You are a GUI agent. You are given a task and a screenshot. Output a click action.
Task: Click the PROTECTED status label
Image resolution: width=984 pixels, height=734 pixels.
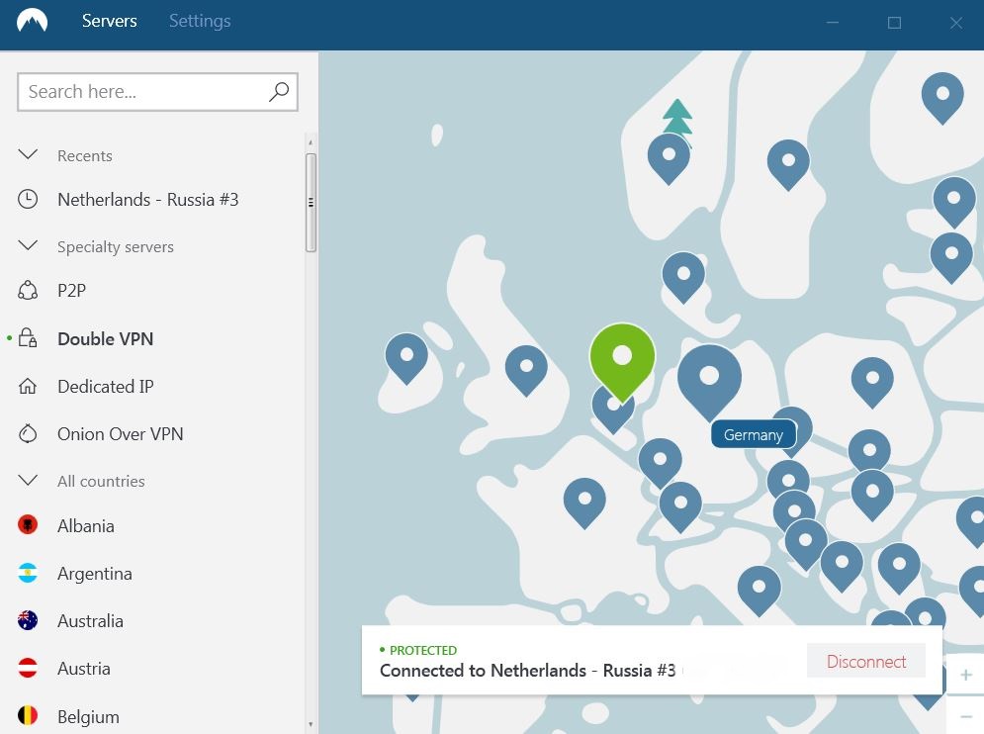coord(423,651)
